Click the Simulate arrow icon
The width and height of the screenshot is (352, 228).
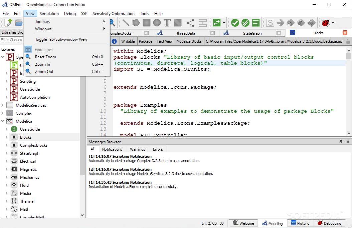(x=281, y=23)
